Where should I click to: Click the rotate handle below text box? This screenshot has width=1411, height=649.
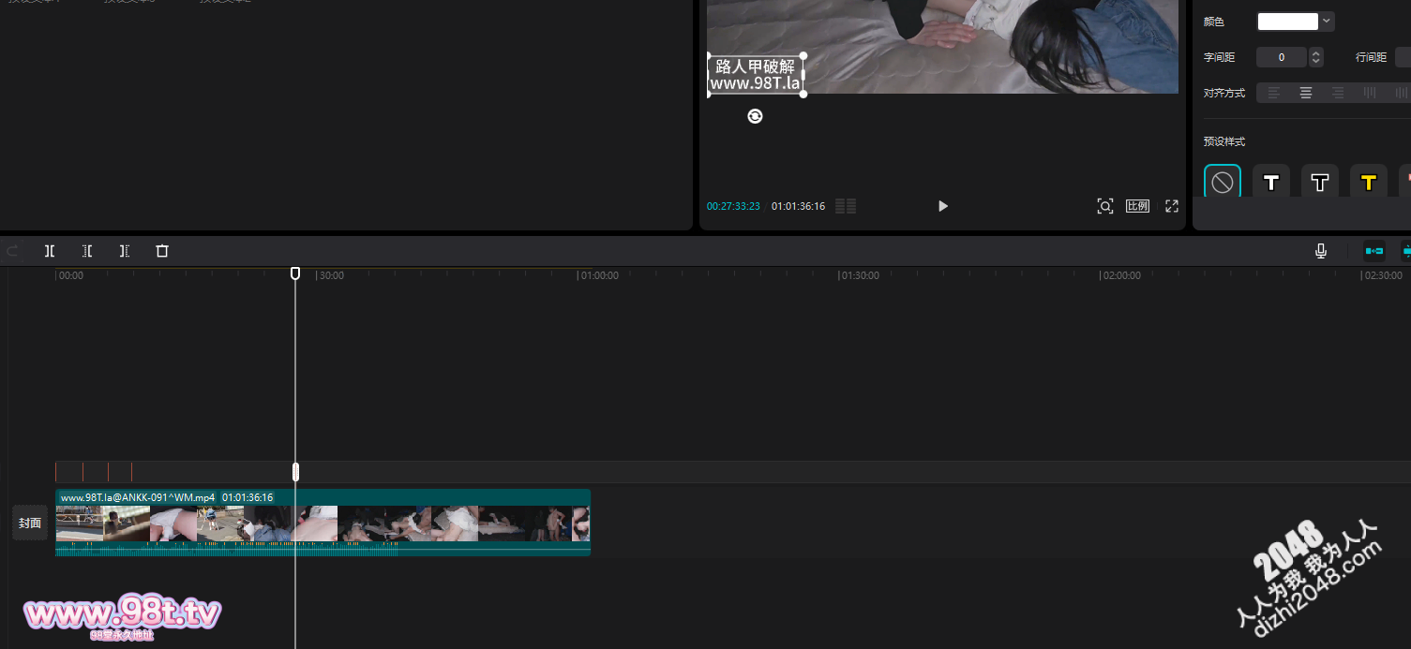click(755, 116)
